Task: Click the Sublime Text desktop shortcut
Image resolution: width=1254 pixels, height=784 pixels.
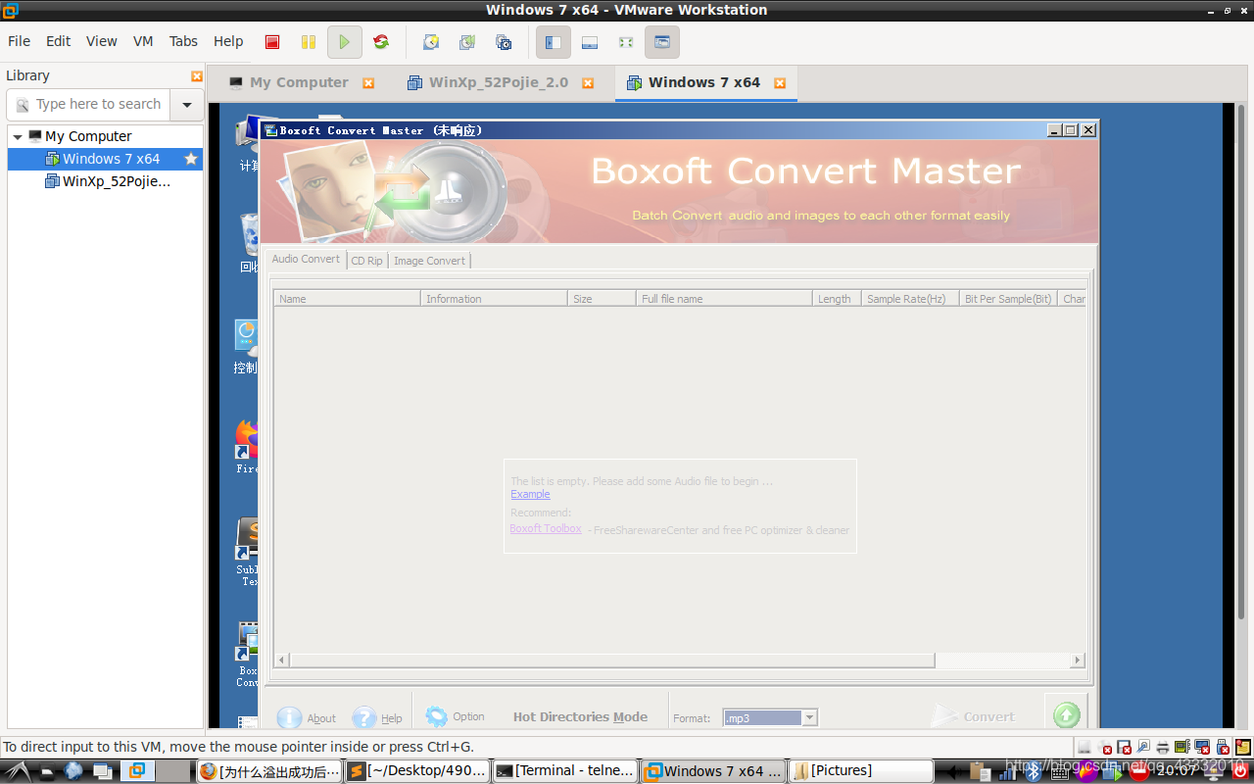Action: [247, 551]
